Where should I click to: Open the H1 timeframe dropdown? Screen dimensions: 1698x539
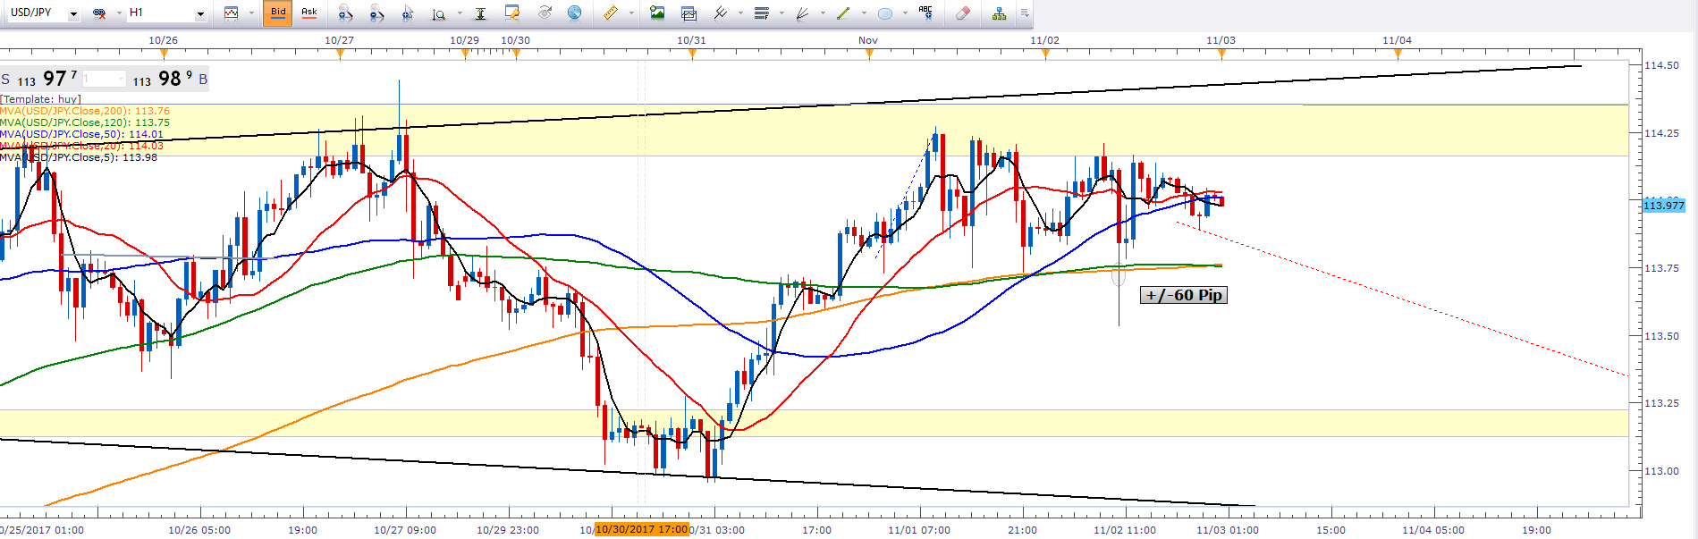[x=200, y=13]
